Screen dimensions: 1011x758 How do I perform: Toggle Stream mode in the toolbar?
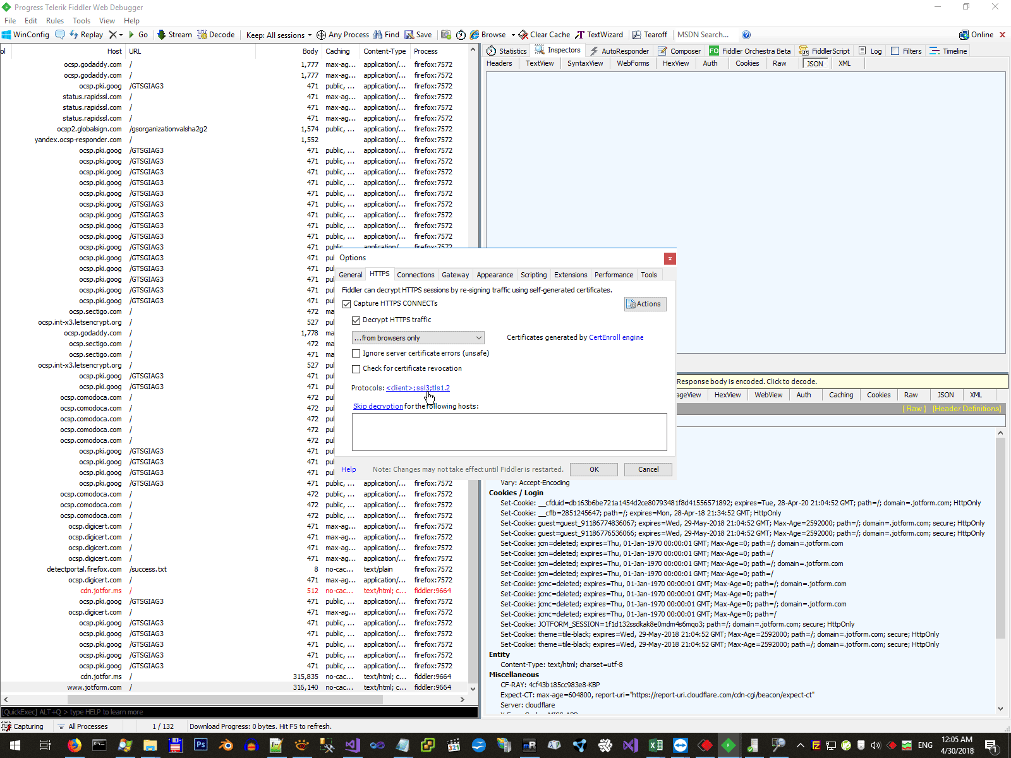click(x=174, y=35)
